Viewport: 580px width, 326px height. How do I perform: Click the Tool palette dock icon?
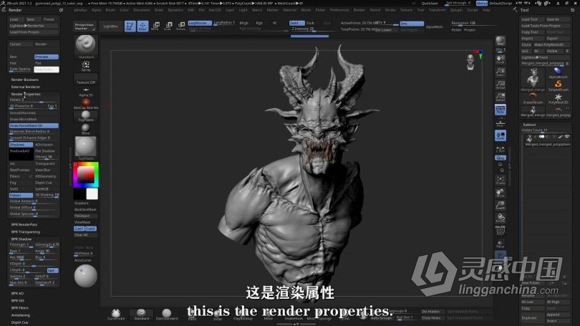click(x=573, y=10)
